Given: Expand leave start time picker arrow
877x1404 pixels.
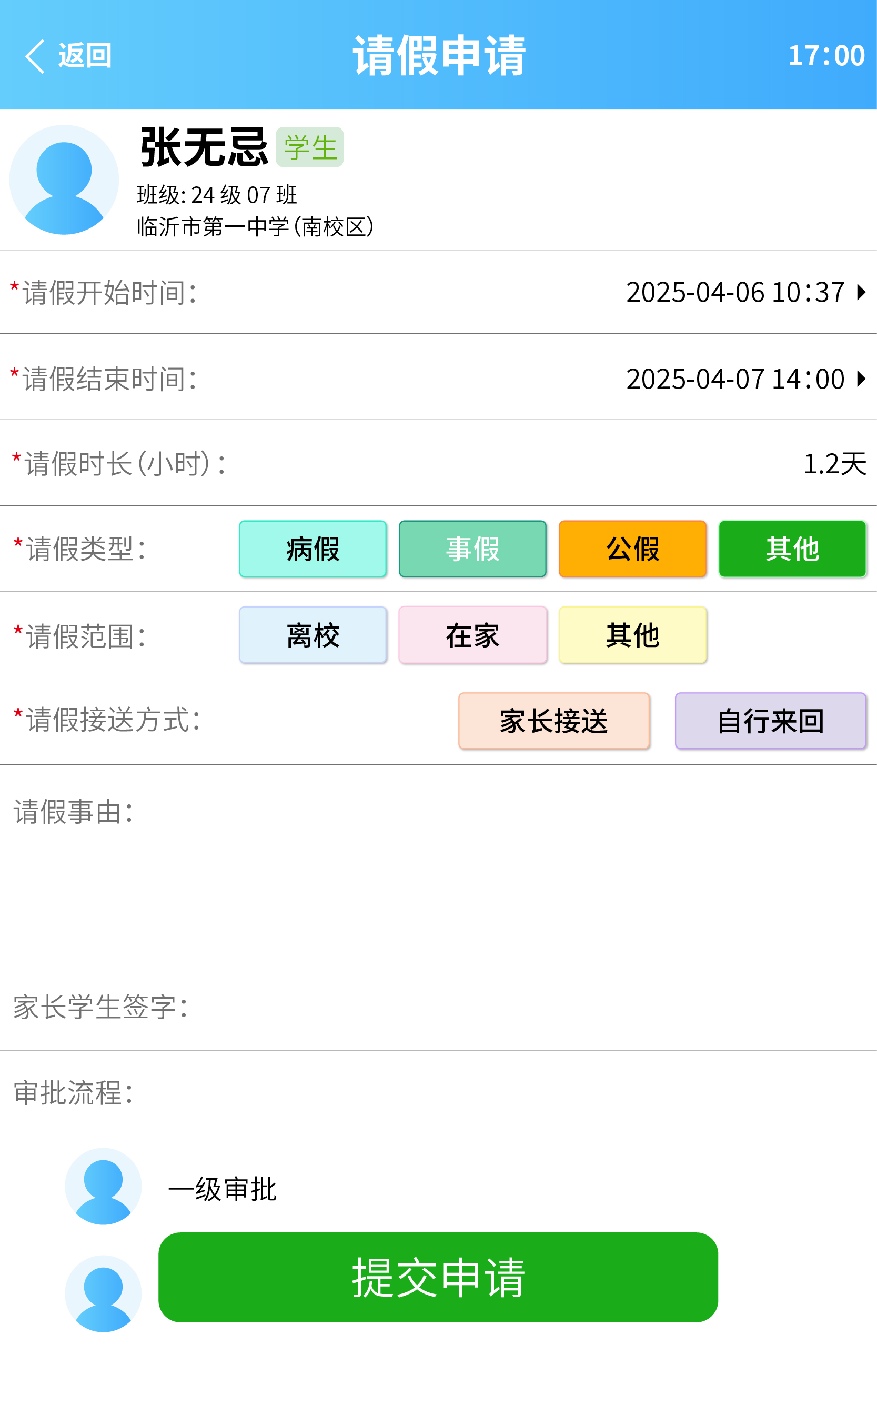Looking at the screenshot, I should 862,292.
